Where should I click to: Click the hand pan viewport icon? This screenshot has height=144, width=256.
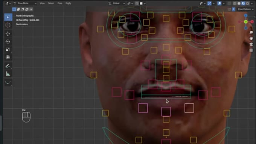coord(251,38)
